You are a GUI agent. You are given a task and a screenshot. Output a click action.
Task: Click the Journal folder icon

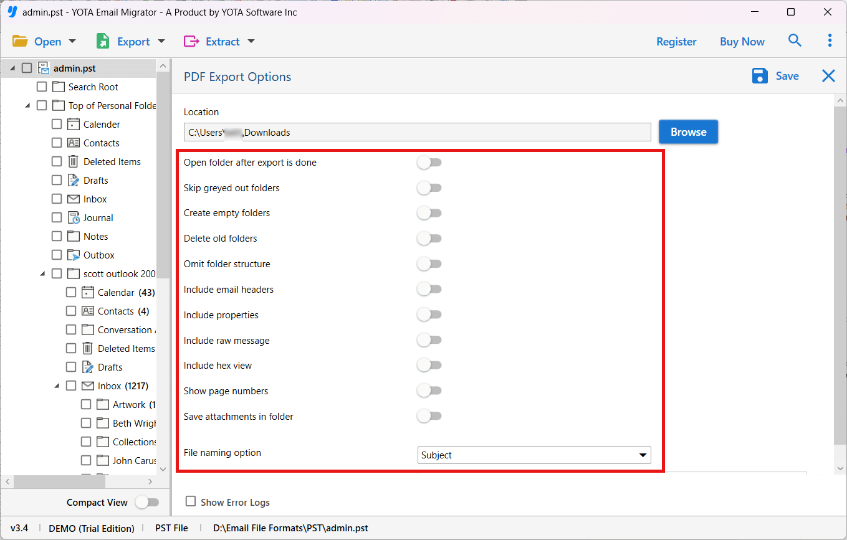[x=74, y=218]
